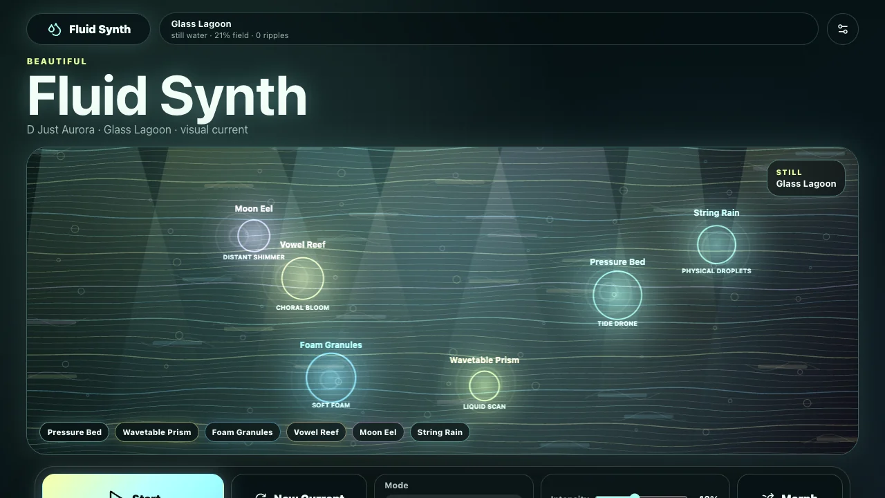Click the Glass Lagoon status bar
Viewport: 885px width, 498px height.
(489, 29)
